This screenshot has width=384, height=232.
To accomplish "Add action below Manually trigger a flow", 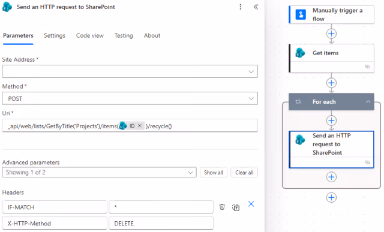I will tap(331, 34).
